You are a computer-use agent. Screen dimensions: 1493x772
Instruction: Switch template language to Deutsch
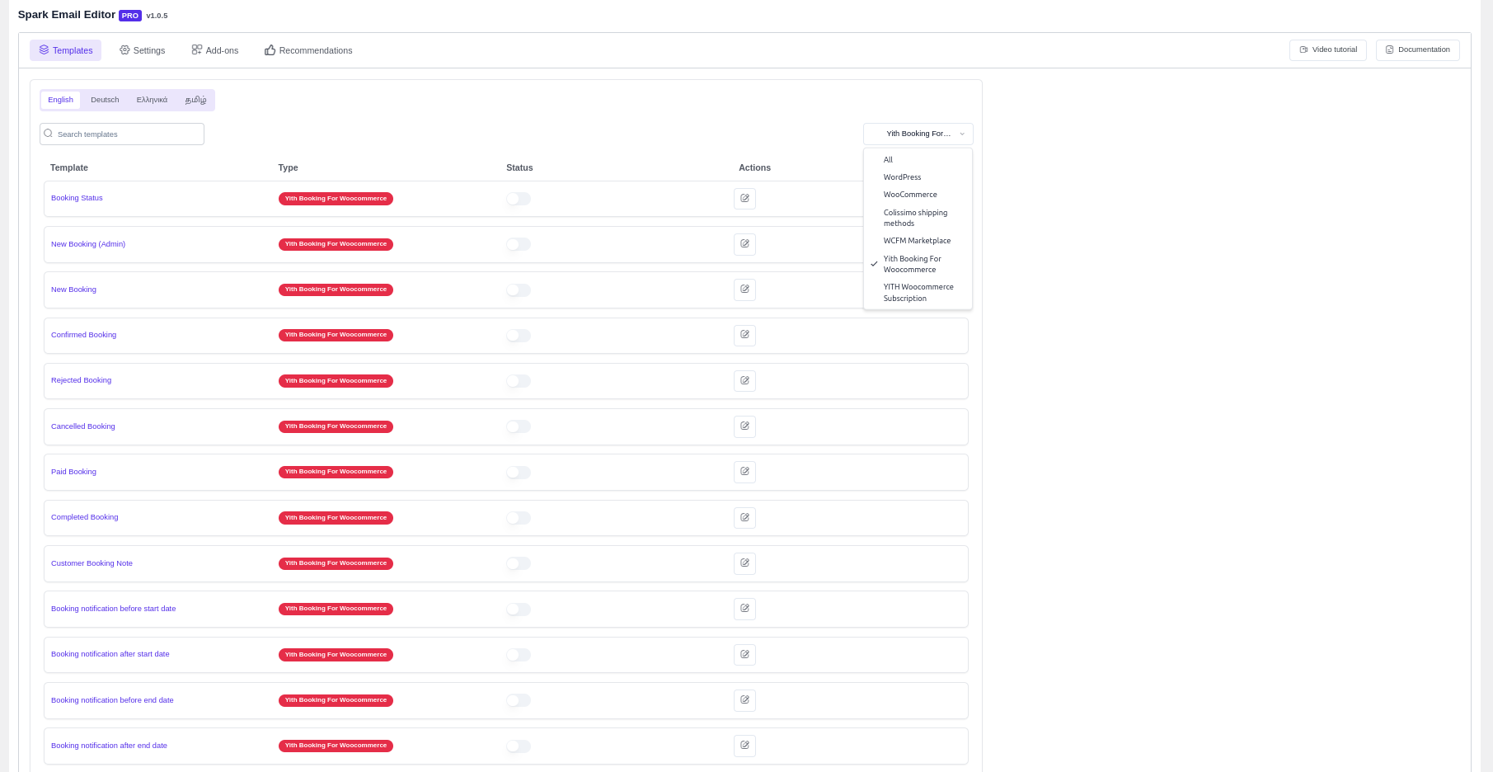(105, 100)
